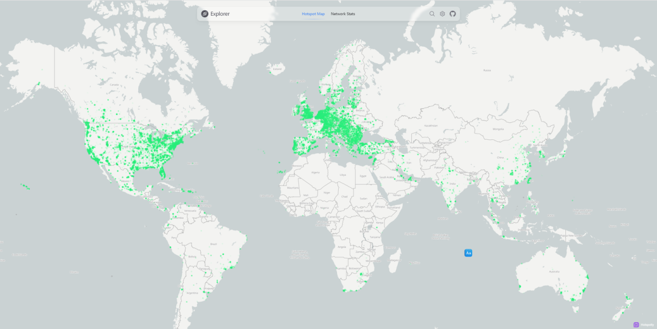Click the Iceland map label
This screenshot has width=657, height=329.
coord(277,69)
